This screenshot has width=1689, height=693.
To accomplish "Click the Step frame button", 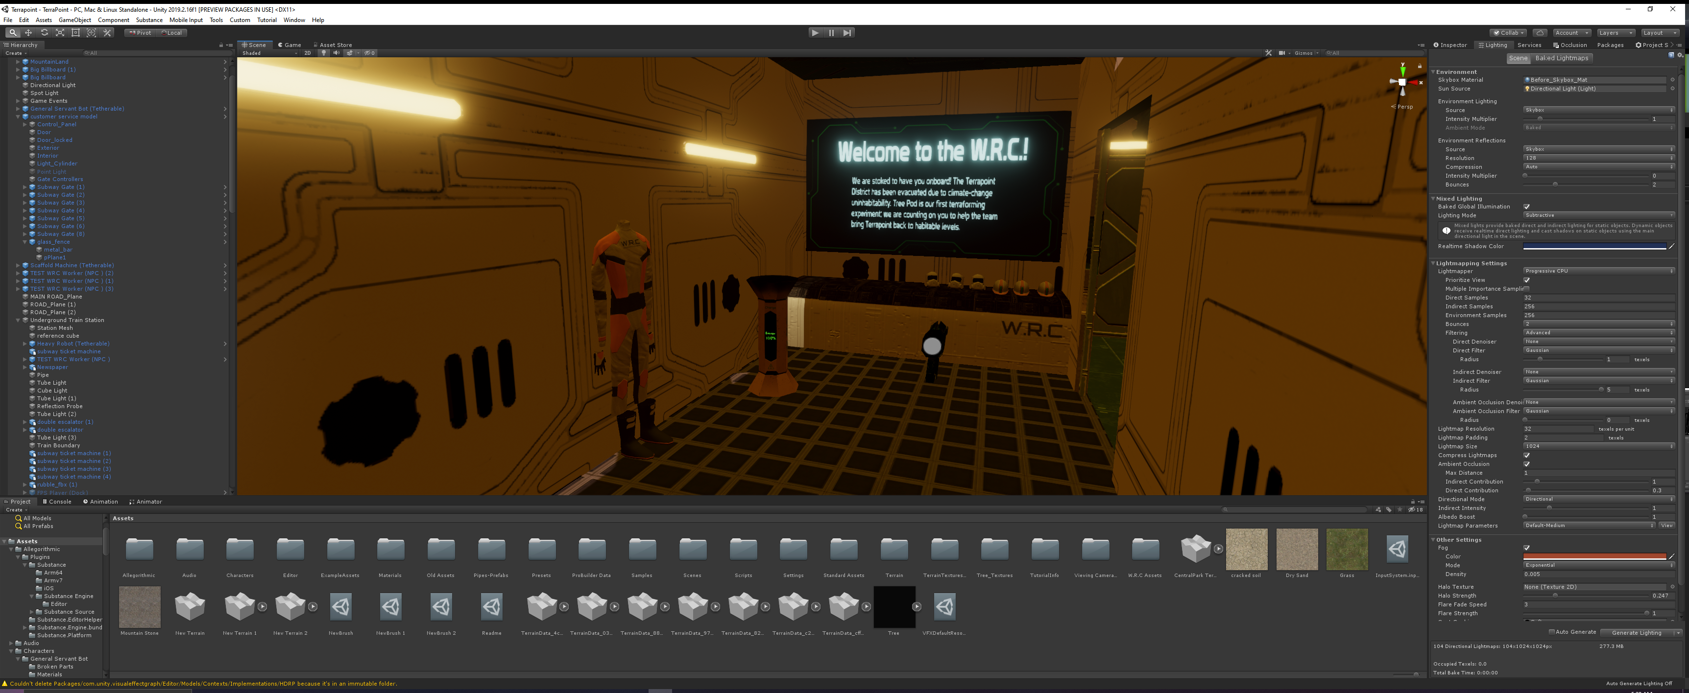I will tap(847, 33).
